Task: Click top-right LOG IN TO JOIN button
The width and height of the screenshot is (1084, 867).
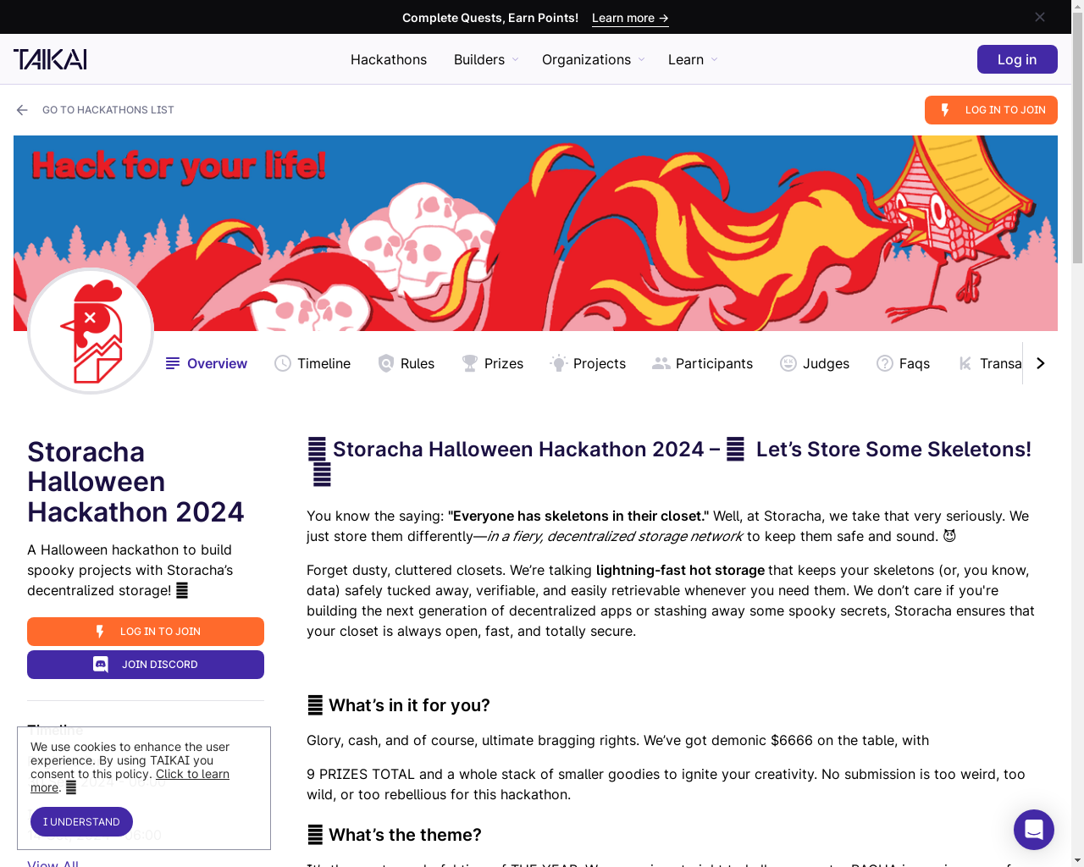Action: click(x=991, y=110)
